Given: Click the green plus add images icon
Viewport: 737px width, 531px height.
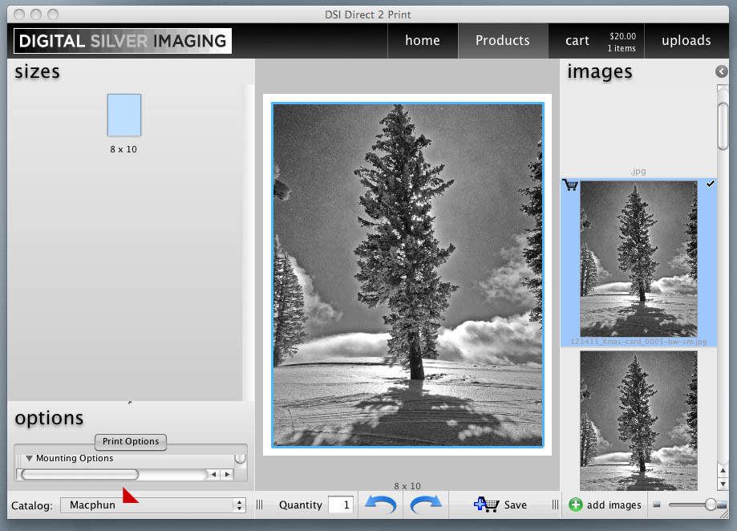Looking at the screenshot, I should coord(575,505).
